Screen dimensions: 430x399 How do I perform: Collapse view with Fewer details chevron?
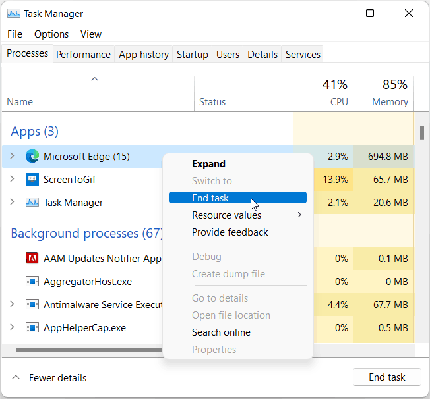(x=16, y=378)
